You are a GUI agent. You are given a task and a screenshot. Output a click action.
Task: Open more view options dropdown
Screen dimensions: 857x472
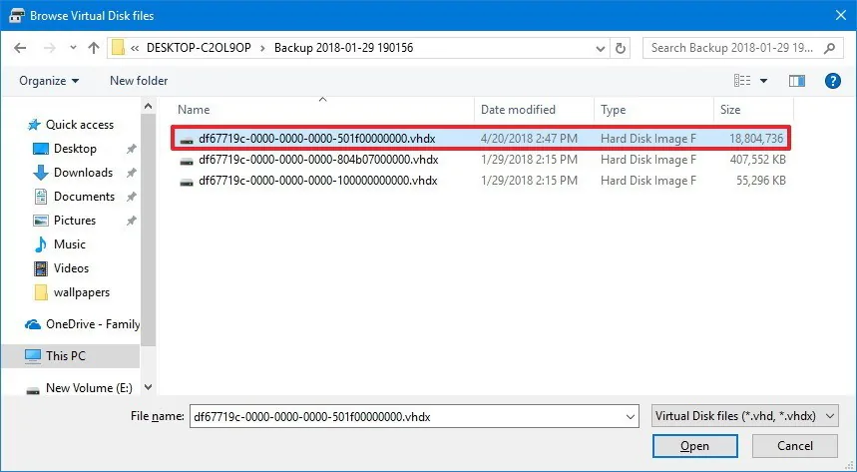pyautogui.click(x=763, y=81)
